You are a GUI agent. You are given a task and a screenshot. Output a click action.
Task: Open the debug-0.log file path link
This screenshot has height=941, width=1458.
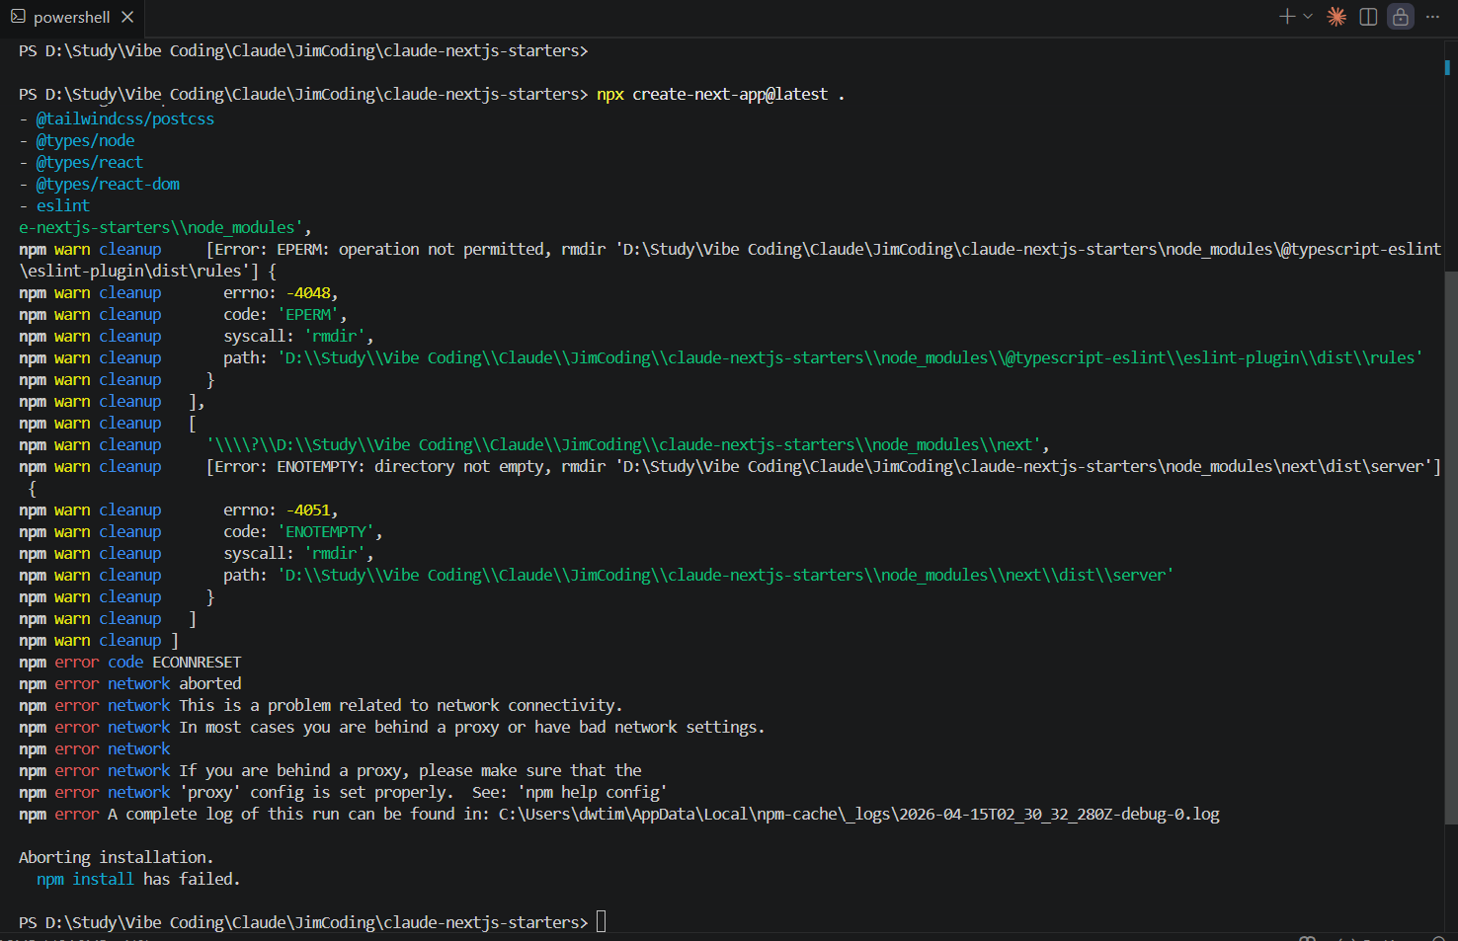pyautogui.click(x=858, y=815)
